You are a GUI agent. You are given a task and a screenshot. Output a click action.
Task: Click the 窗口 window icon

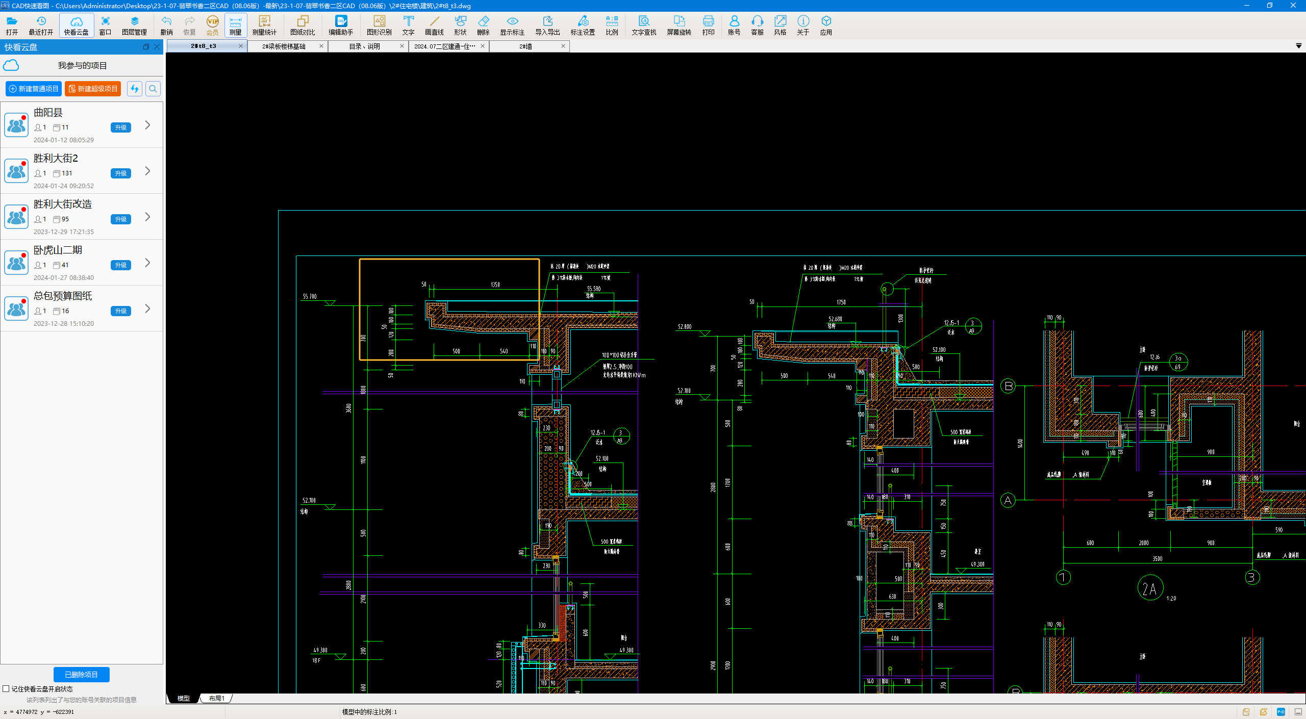pyautogui.click(x=105, y=25)
